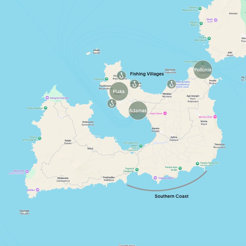Screen dimensions: 246x246
Task: Click the hook icon beside Parking Agios Konstantinos
Action: [x=172, y=84]
